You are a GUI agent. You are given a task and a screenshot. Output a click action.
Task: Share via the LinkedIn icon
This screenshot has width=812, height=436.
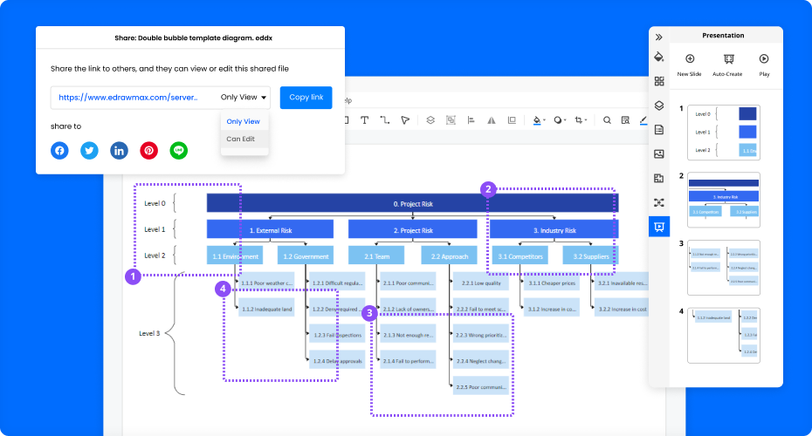[x=119, y=150]
